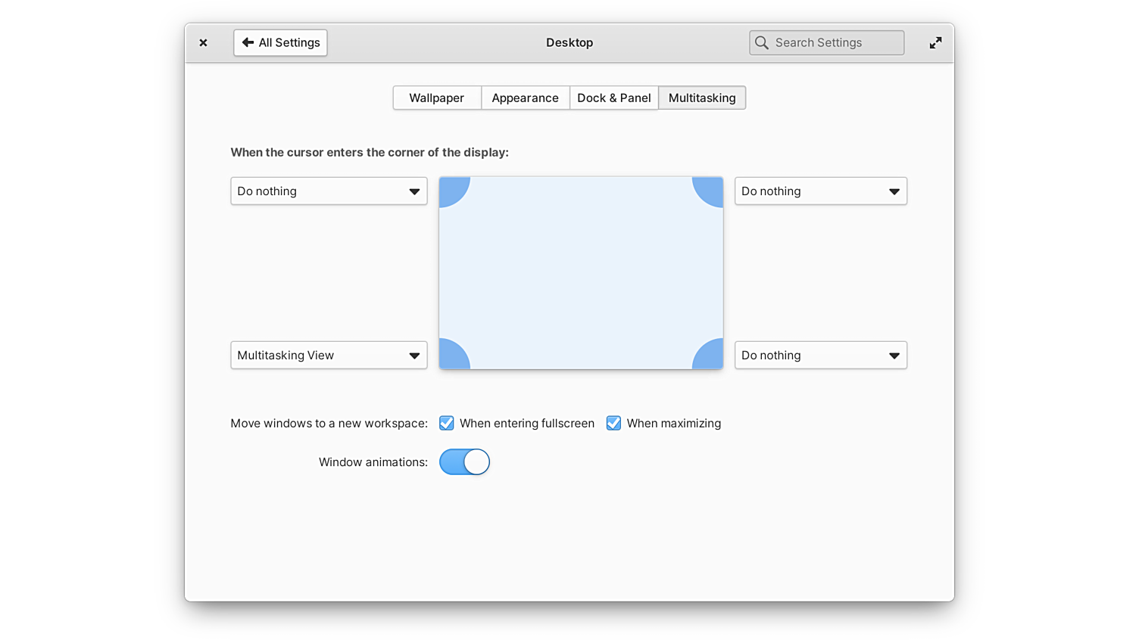1139x640 pixels.
Task: Click the search magnifier icon
Action: pyautogui.click(x=762, y=43)
